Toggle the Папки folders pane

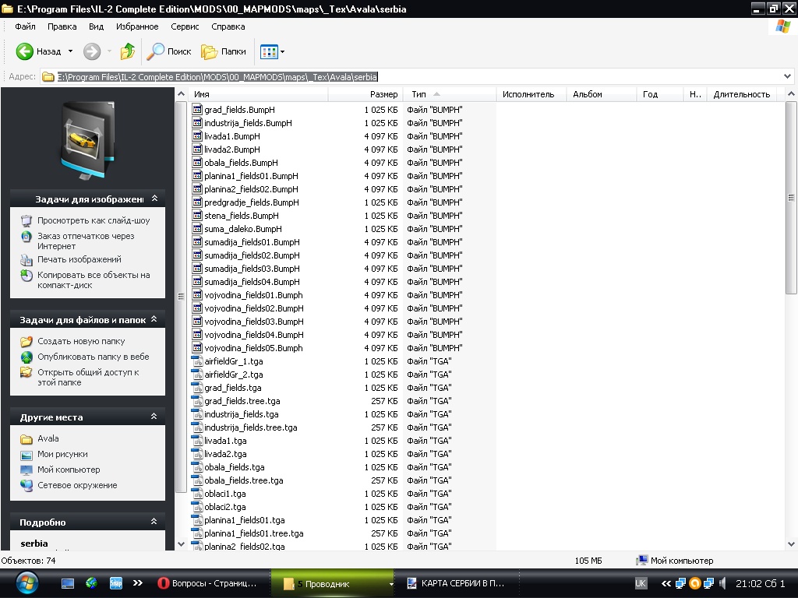coord(224,51)
